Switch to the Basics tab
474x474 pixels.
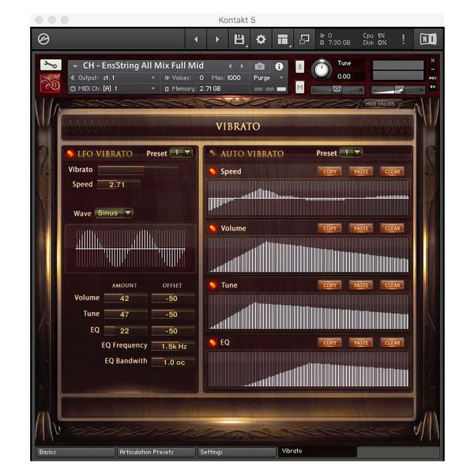point(74,452)
